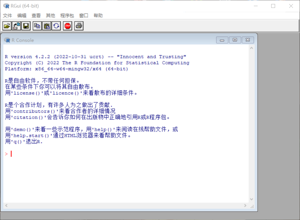The height and width of the screenshot is (220, 300).
Task: Open the 帮助 menu
Action: click(98, 16)
